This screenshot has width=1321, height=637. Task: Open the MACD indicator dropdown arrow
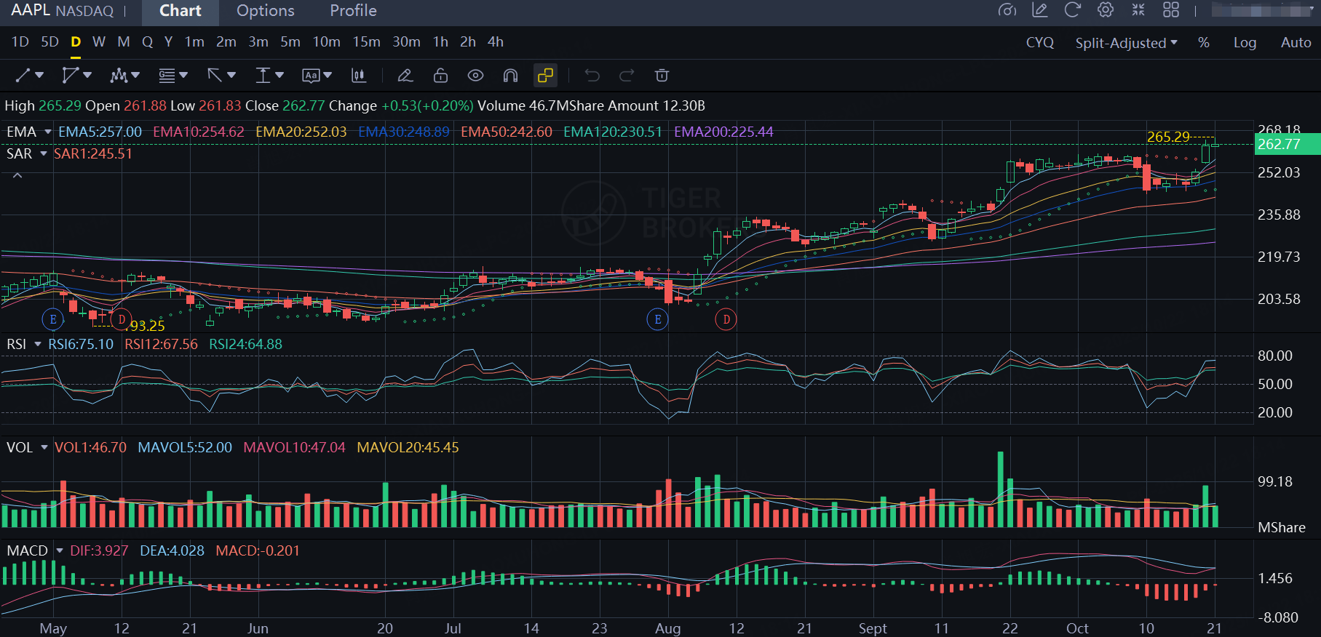(60, 550)
